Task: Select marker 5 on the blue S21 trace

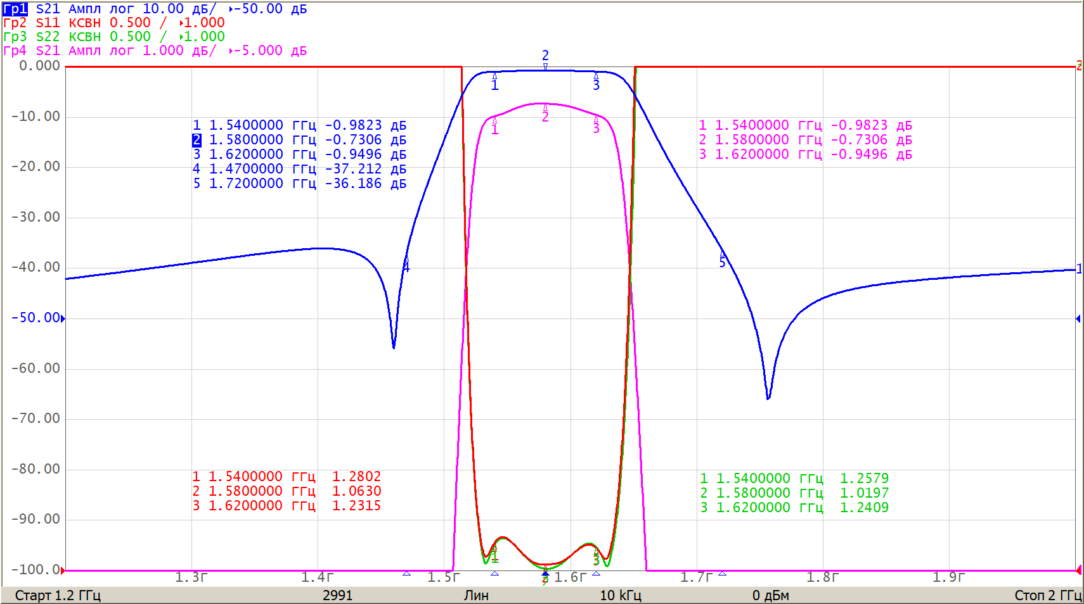Action: (x=723, y=260)
